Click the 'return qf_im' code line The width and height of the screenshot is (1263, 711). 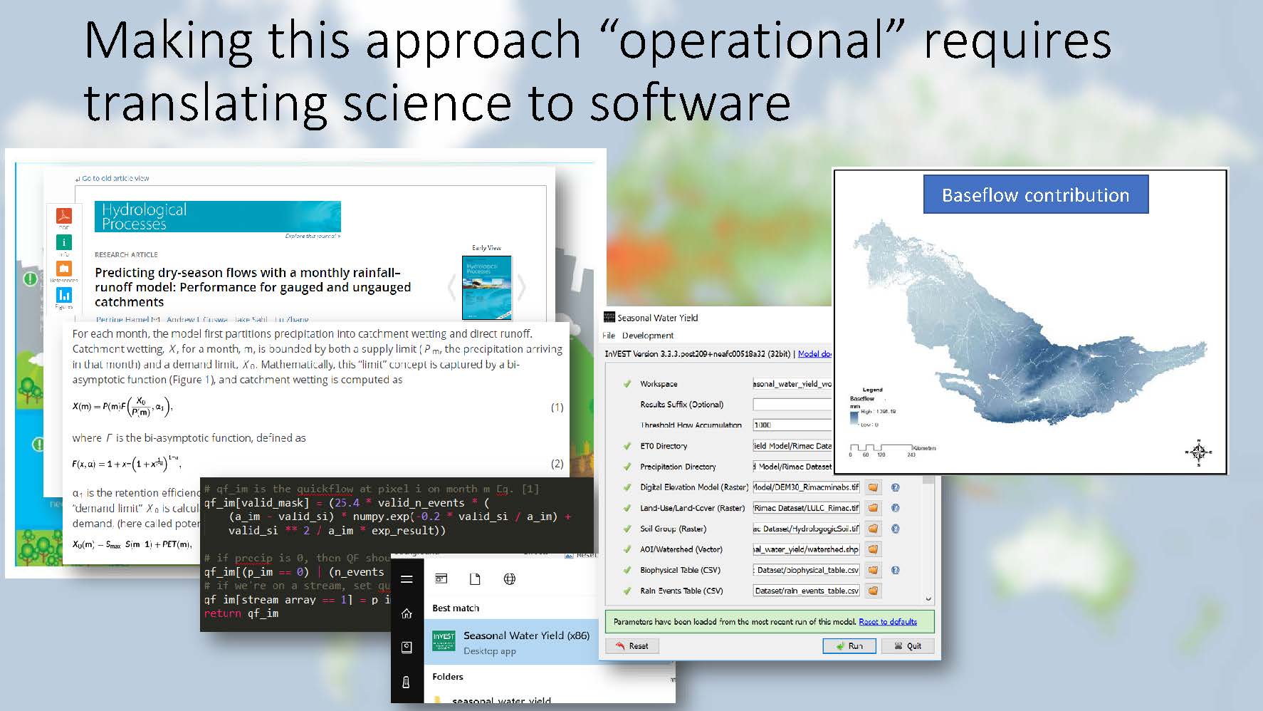241,613
